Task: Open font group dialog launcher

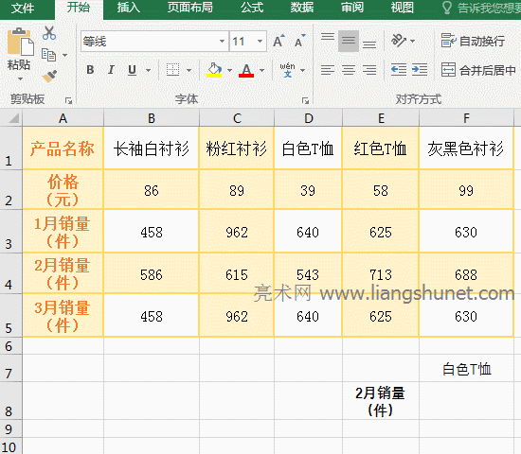Action: coord(305,100)
